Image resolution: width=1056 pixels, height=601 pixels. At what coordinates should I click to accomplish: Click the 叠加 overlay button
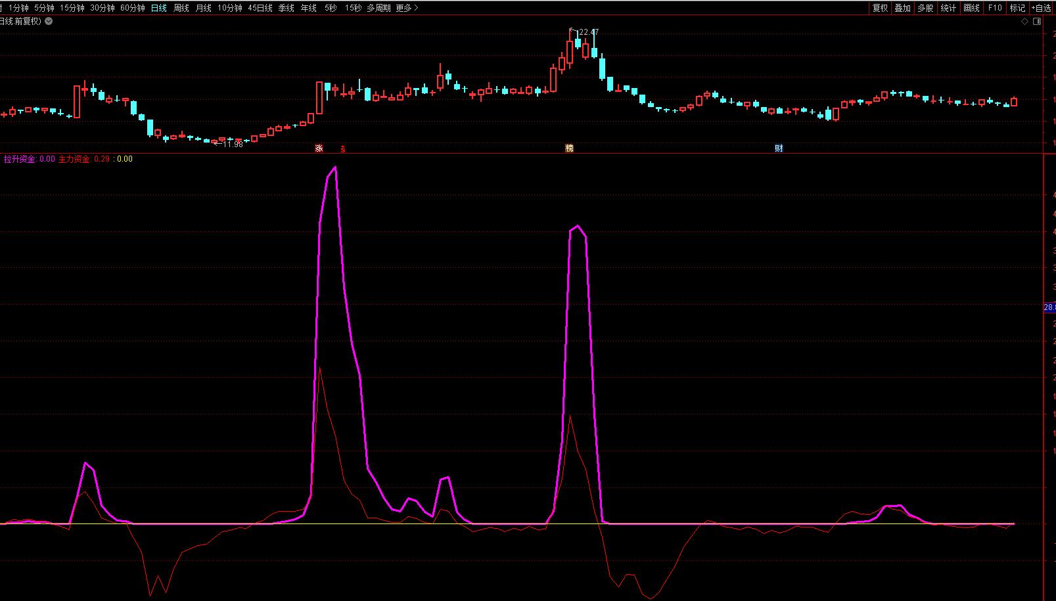[x=902, y=8]
